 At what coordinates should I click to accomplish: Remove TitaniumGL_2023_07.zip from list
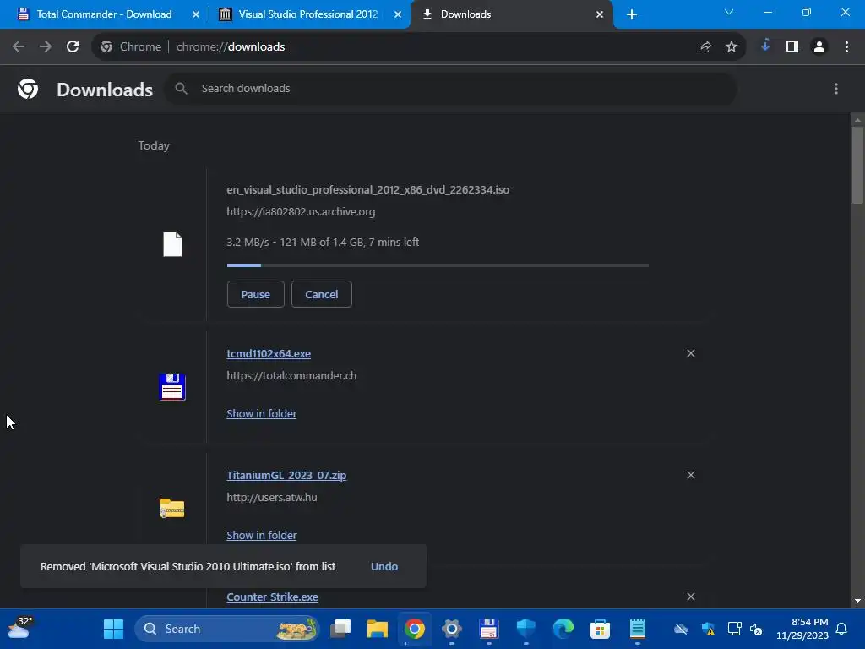[691, 475]
